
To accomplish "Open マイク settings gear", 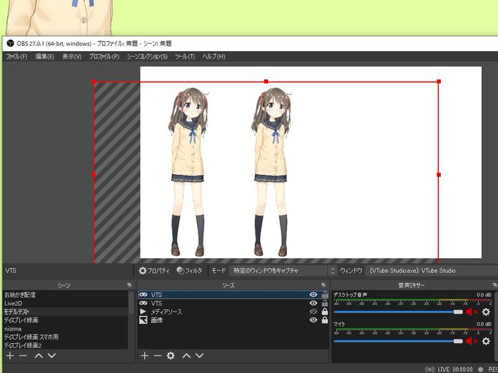I will [486, 342].
